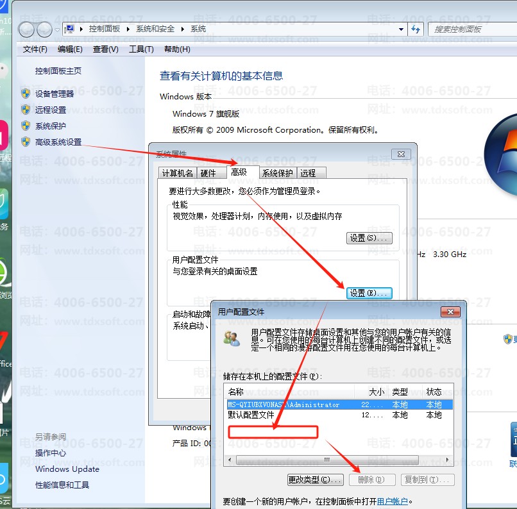Open the 工具(T) menu
Viewport: 517px width, 509px height.
141,49
